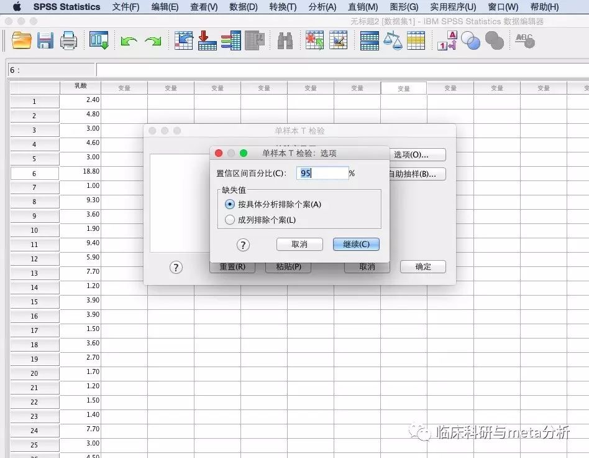Click the cell with value 4.80

coord(80,115)
